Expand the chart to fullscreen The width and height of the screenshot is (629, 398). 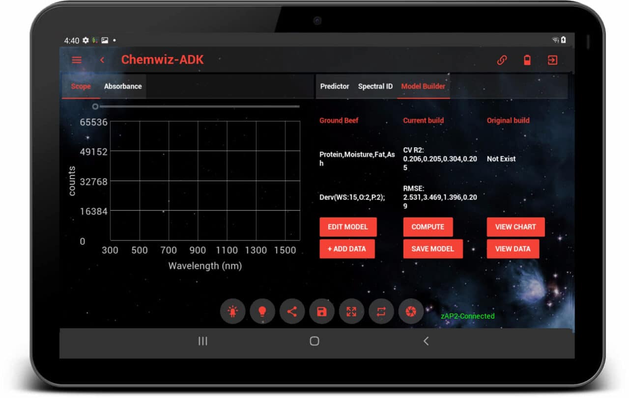(x=351, y=311)
